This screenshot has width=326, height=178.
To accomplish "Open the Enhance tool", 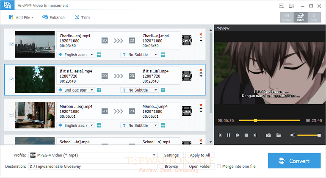I will (53, 17).
